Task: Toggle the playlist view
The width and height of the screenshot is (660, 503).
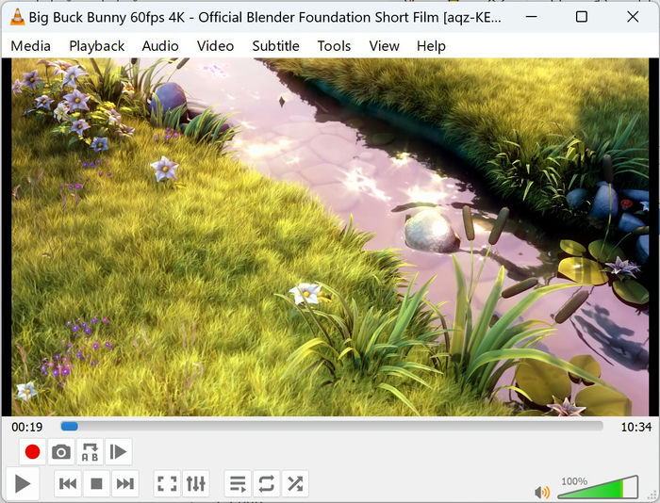Action: 238,483
